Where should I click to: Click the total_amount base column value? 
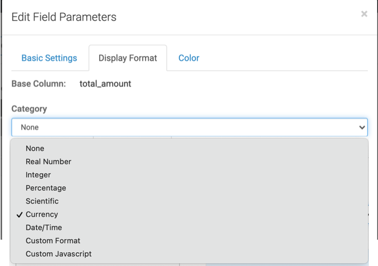coord(105,84)
